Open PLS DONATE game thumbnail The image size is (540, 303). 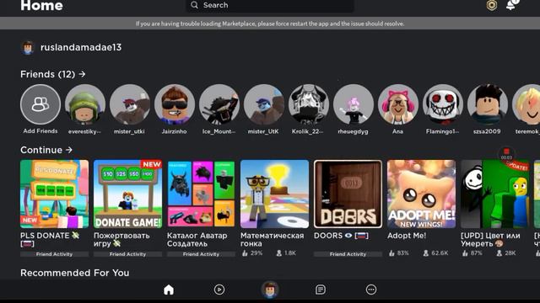pyautogui.click(x=54, y=194)
